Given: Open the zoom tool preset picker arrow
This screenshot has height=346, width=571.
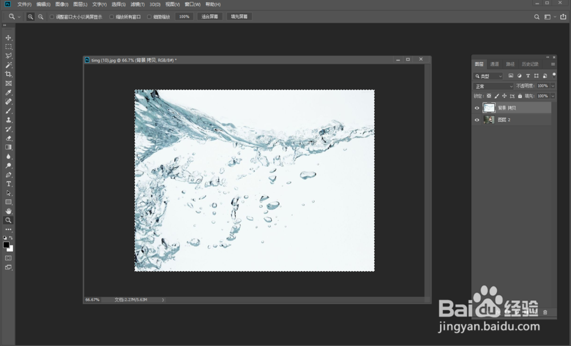Looking at the screenshot, I should pyautogui.click(x=19, y=17).
